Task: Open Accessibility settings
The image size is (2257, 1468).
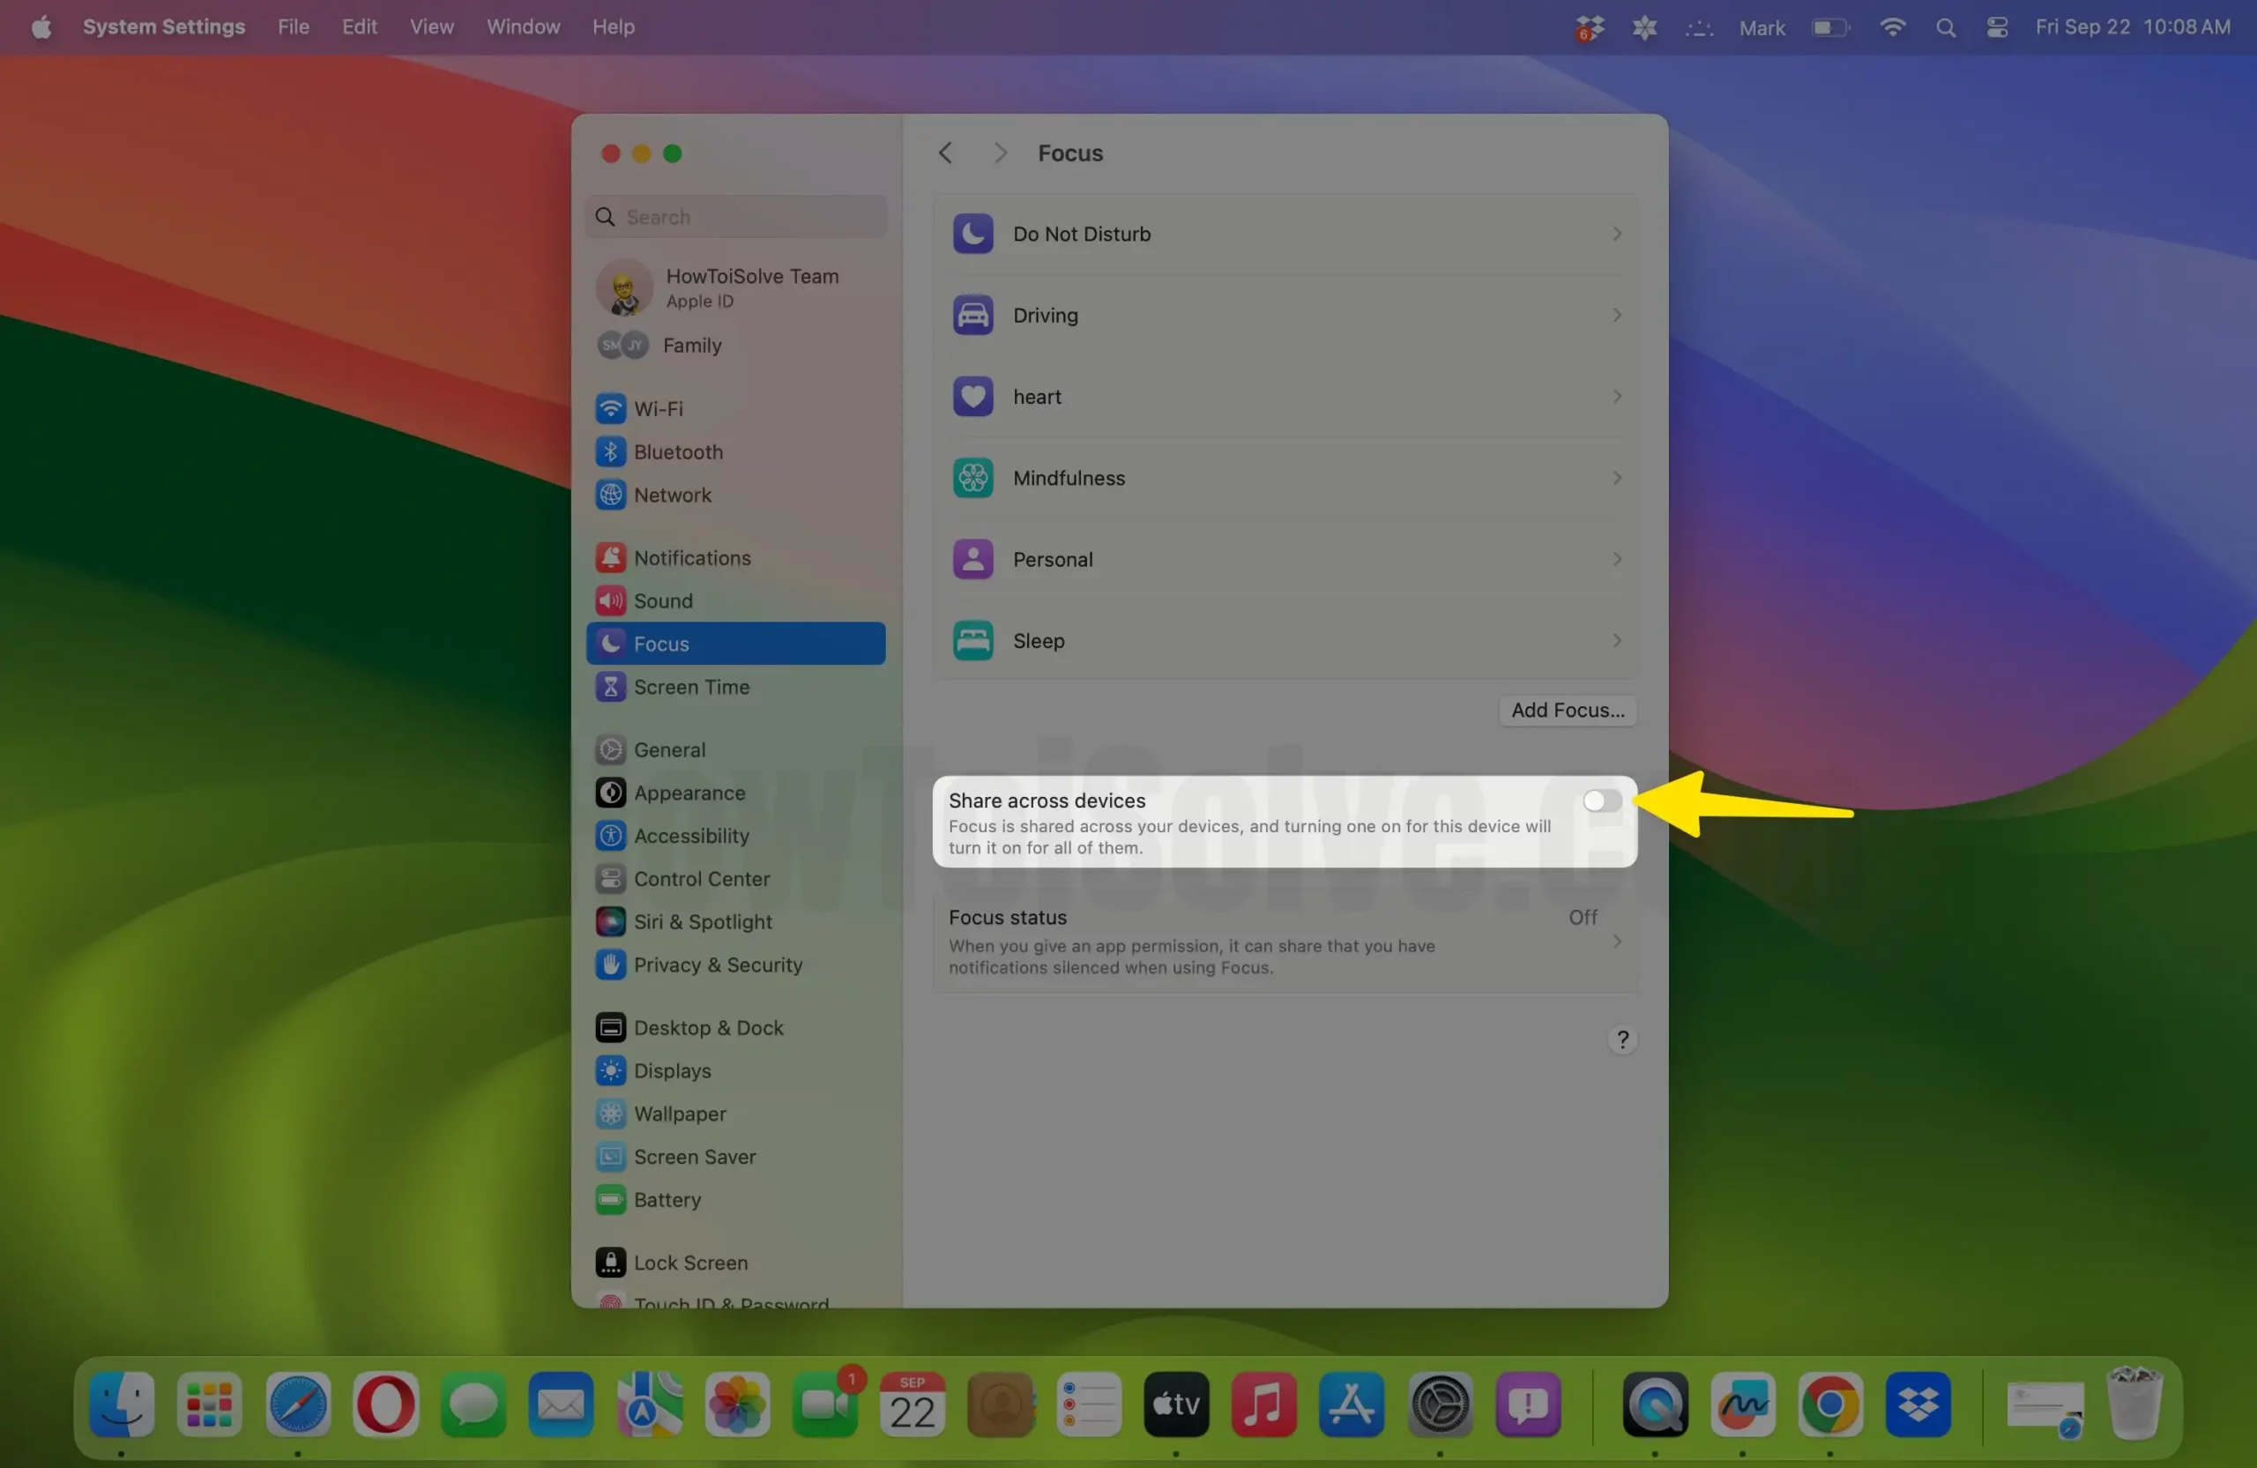Action: coord(736,836)
